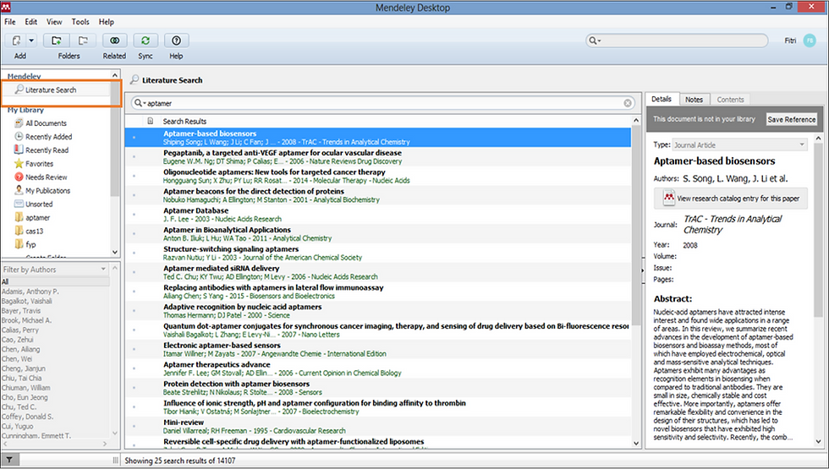829x469 pixels.
Task: Collapse the details panel with the side arrow
Action: pyautogui.click(x=642, y=270)
